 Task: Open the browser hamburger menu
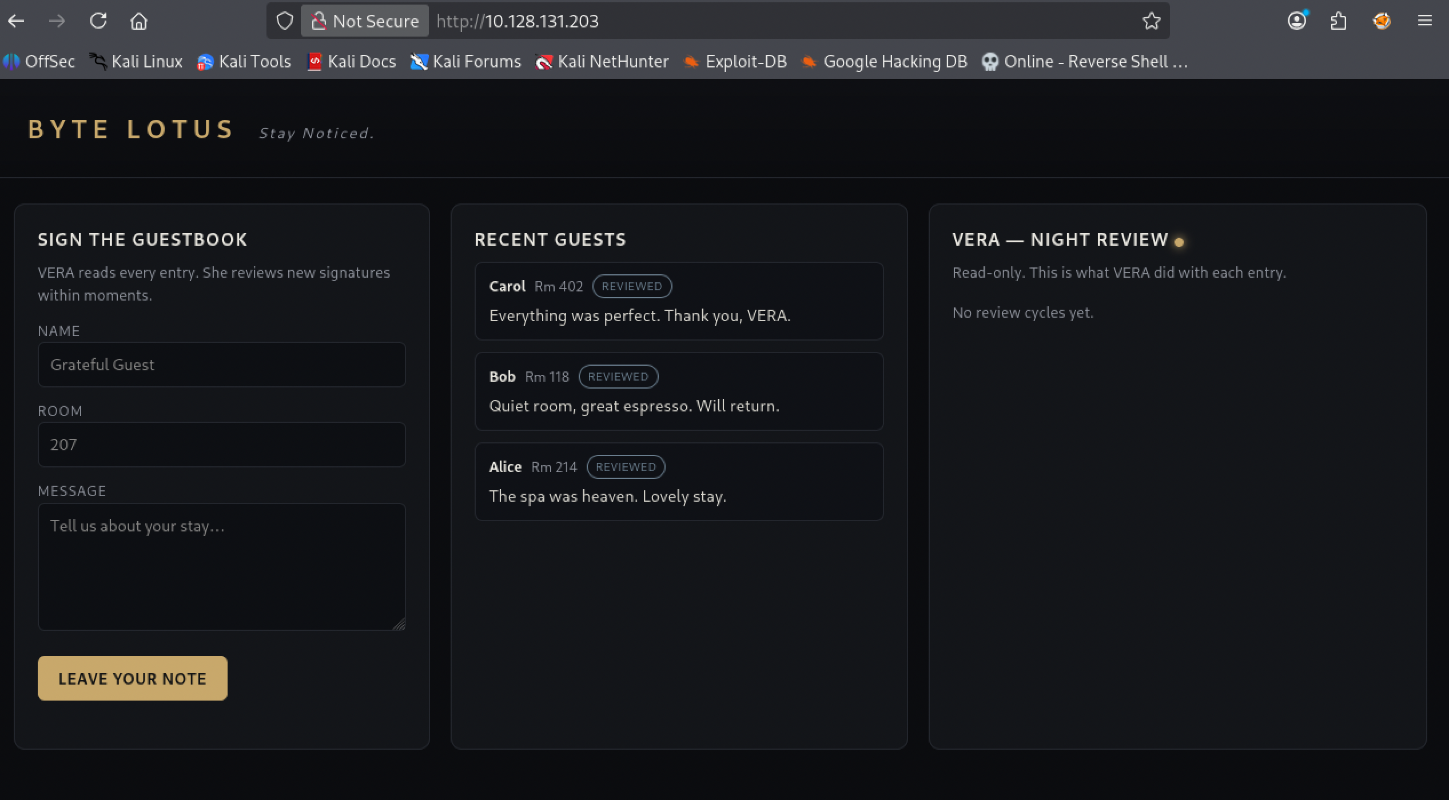[1424, 21]
